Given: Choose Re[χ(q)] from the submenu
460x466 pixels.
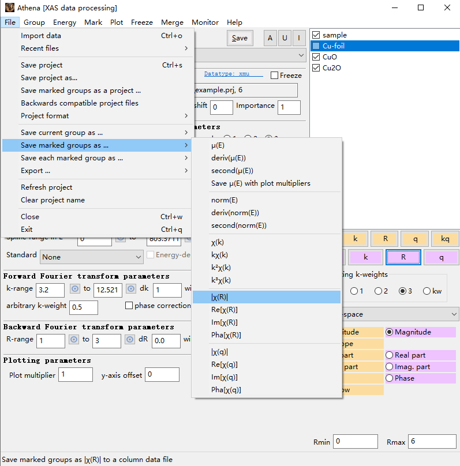Looking at the screenshot, I should coord(267,364).
